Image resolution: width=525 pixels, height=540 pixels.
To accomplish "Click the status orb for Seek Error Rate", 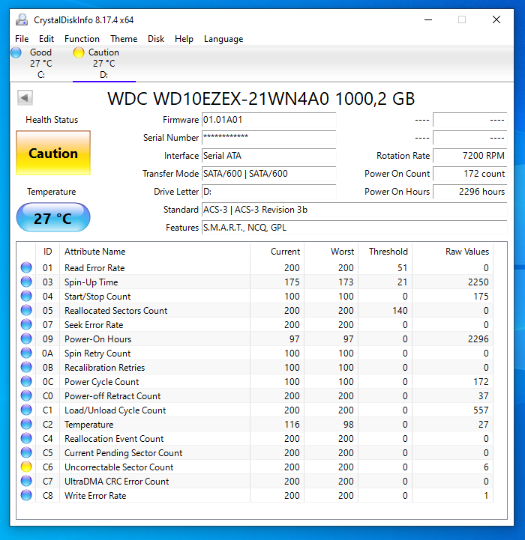I will (x=26, y=324).
